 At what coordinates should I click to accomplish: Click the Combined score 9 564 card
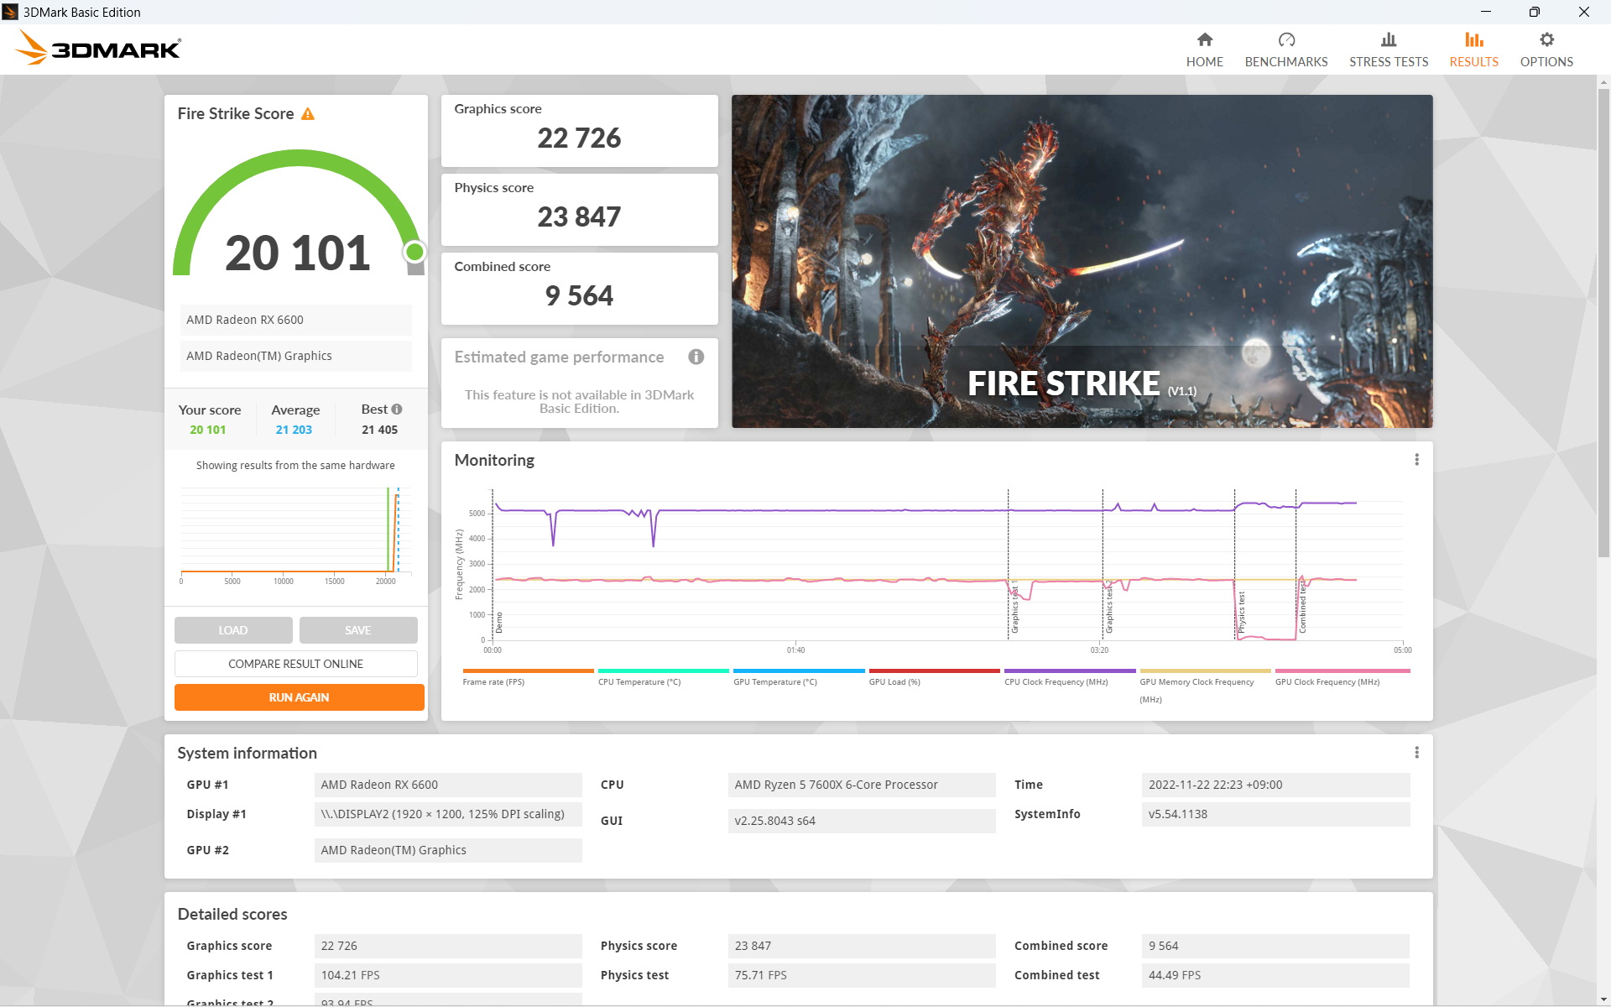pos(579,288)
